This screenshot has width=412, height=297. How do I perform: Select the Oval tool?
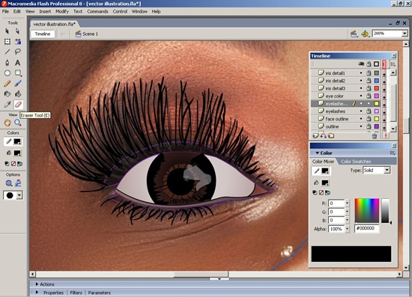7,73
